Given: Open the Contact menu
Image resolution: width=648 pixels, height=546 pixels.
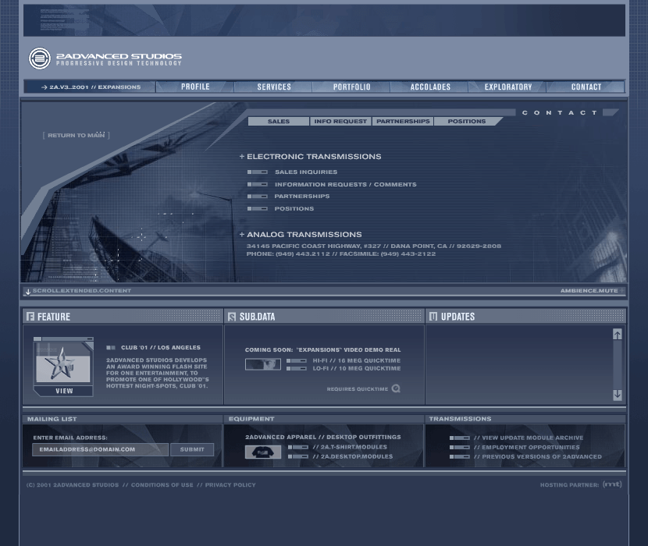Looking at the screenshot, I should [586, 87].
